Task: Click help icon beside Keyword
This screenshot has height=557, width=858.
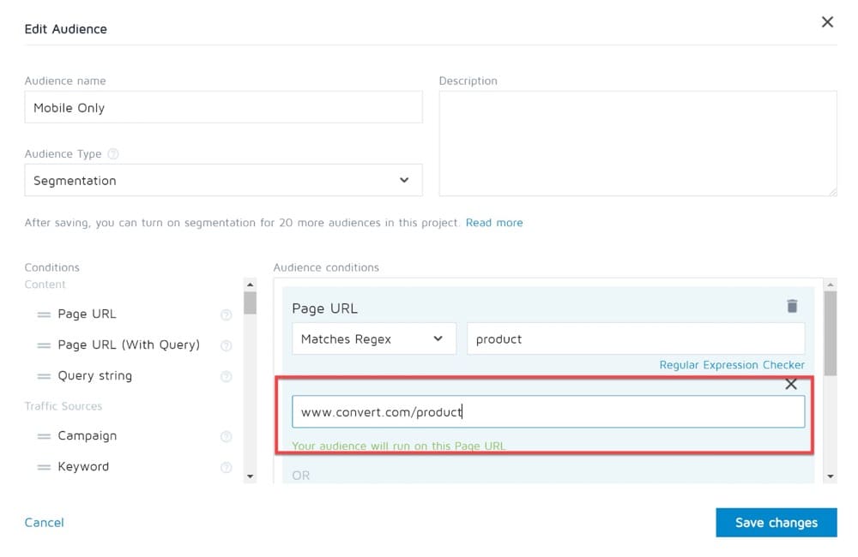Action: click(227, 467)
